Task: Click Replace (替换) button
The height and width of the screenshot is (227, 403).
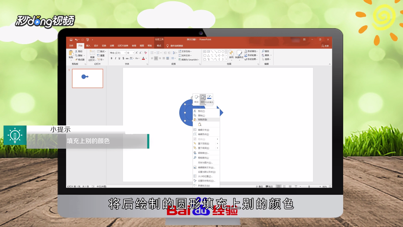Action: [266, 55]
